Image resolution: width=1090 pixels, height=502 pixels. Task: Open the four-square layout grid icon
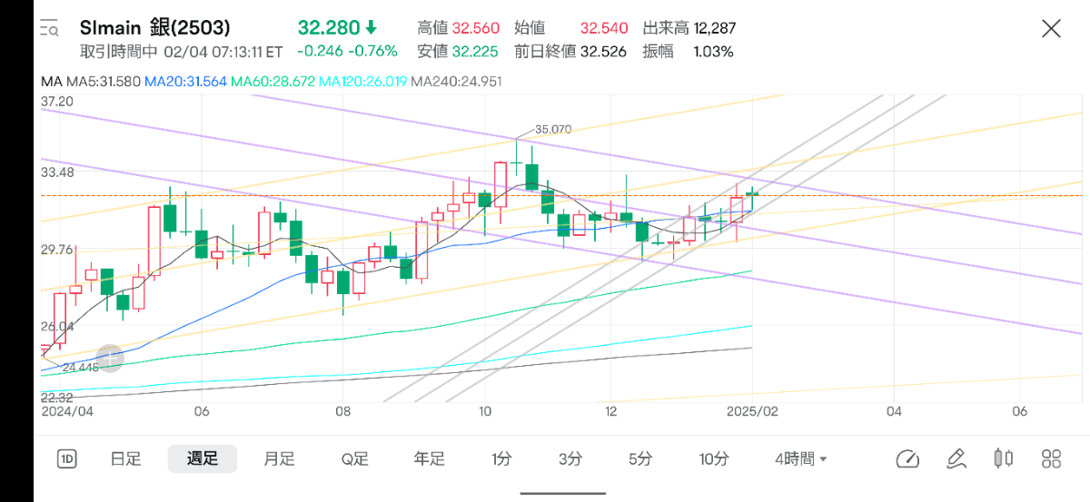tap(1052, 459)
